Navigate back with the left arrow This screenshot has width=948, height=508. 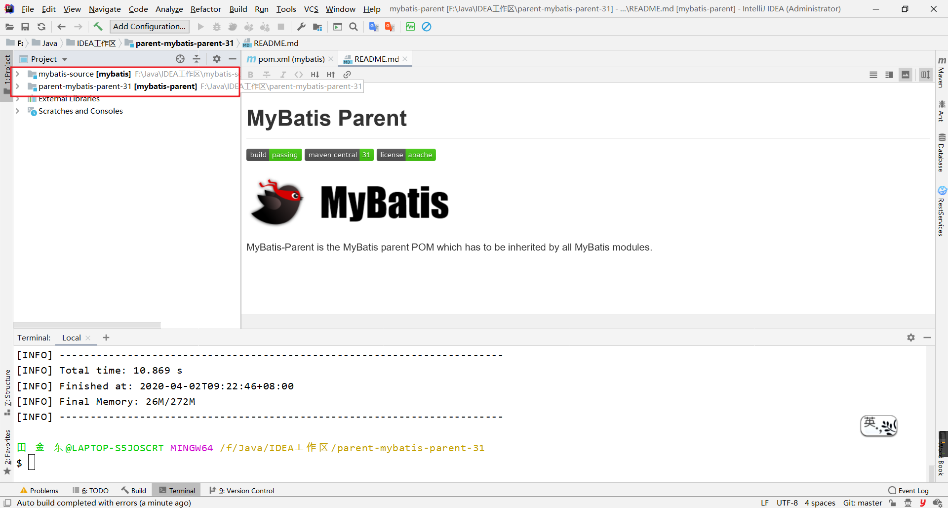[61, 27]
